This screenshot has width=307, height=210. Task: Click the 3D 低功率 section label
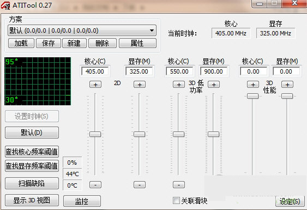196,87
